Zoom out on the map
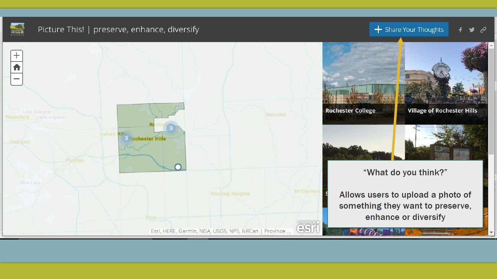497x279 pixels. (x=17, y=79)
